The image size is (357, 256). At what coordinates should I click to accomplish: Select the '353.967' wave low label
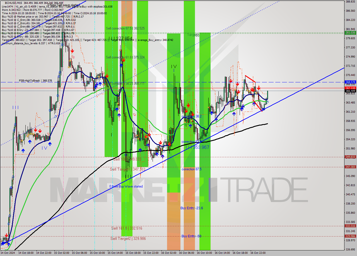coord(201,147)
